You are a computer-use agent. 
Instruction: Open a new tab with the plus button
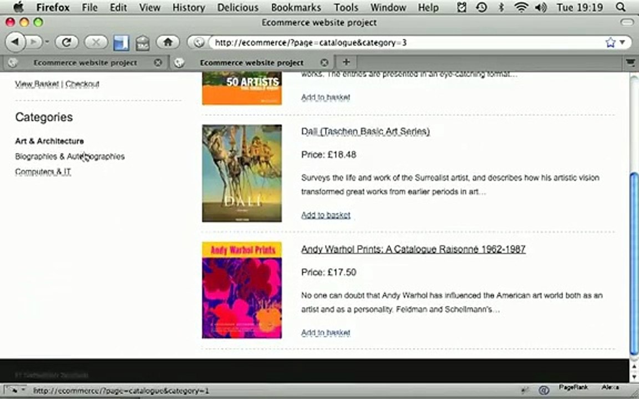pos(346,62)
